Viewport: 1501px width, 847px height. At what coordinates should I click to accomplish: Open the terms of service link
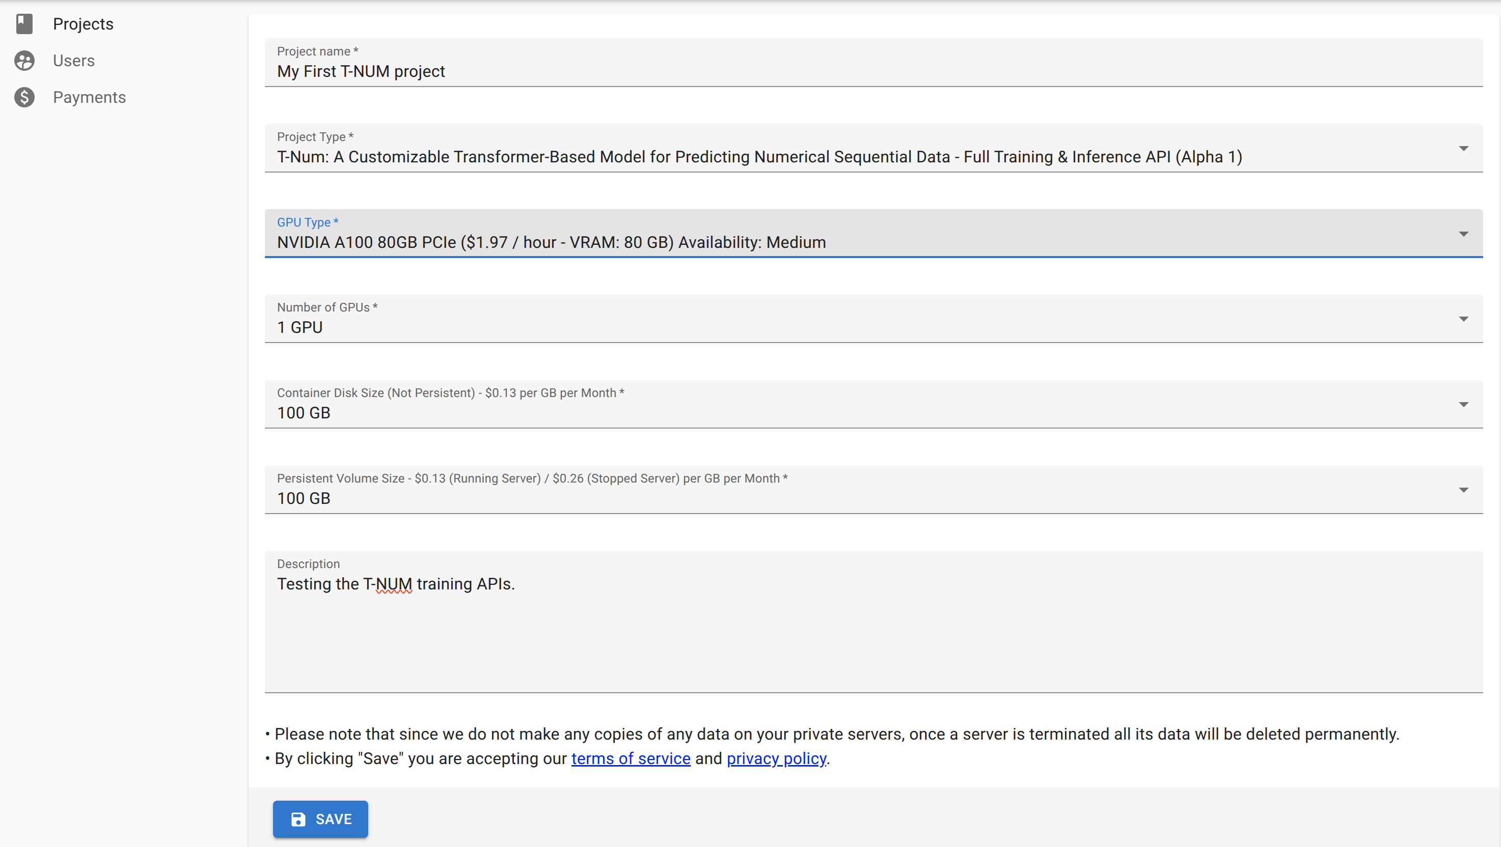point(631,758)
